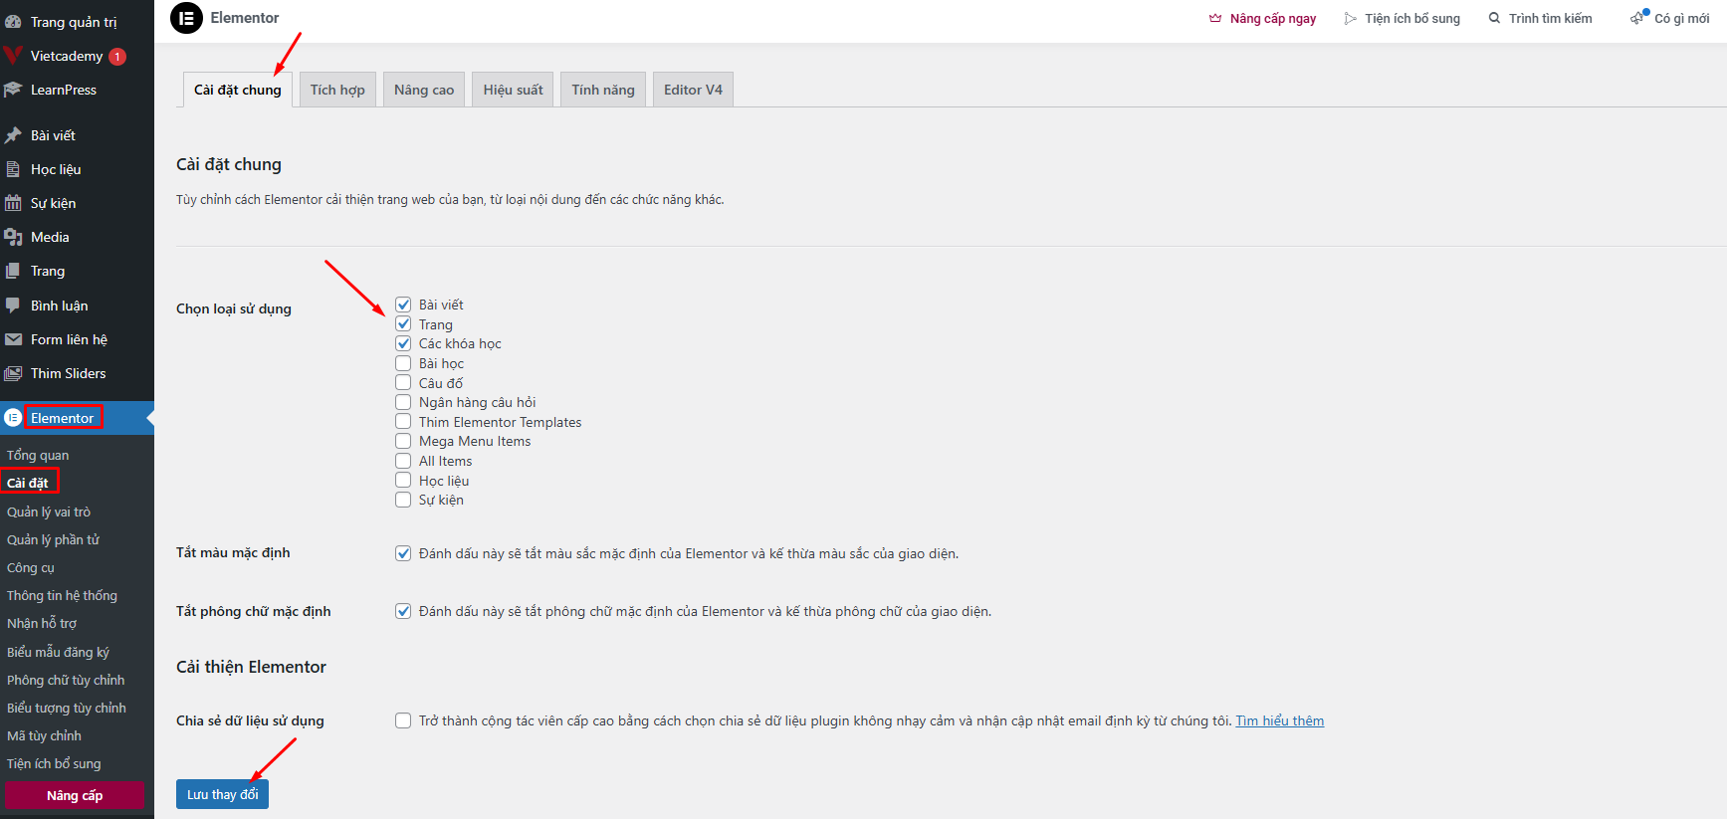Viewport: 1727px width, 819px height.
Task: Select Cài đặt submenu item
Action: pos(28,483)
